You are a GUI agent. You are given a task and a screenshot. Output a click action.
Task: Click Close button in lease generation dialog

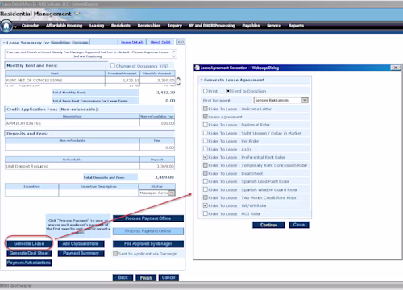click(x=299, y=225)
